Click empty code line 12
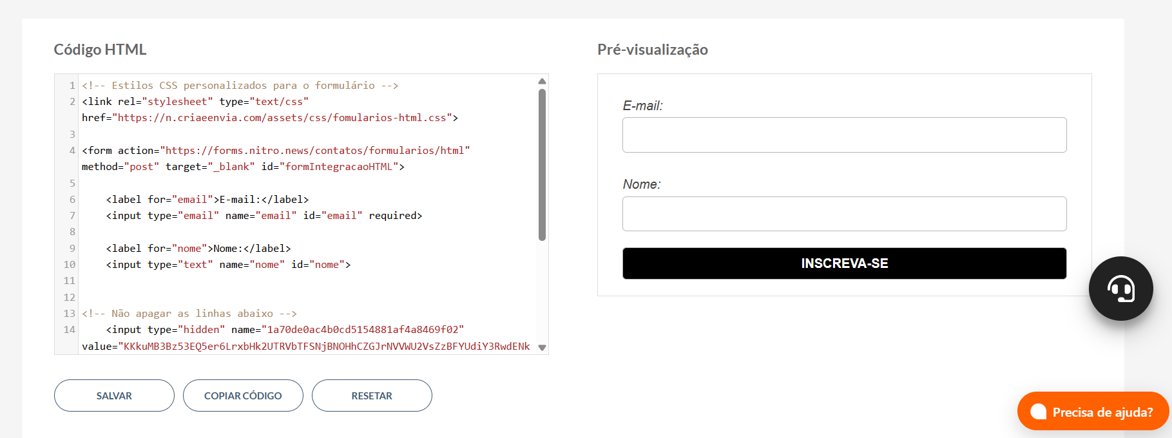 [x=308, y=298]
